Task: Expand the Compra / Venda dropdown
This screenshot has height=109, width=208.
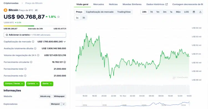Action: tap(14, 84)
